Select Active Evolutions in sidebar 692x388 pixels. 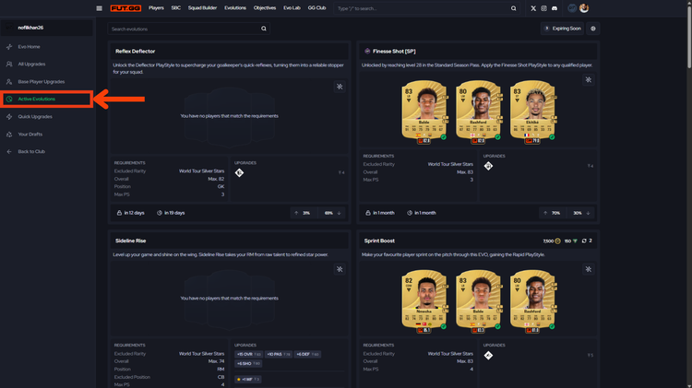click(x=37, y=99)
